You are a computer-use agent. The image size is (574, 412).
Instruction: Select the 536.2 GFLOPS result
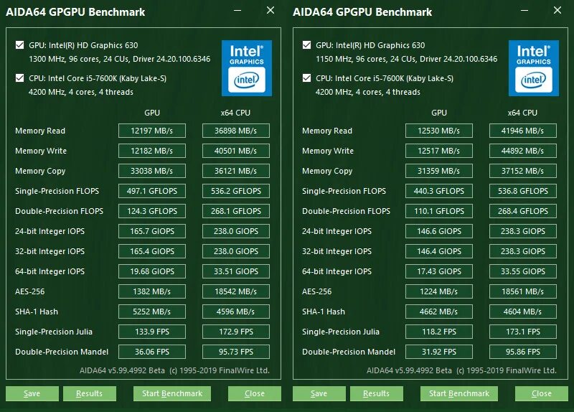tap(236, 191)
